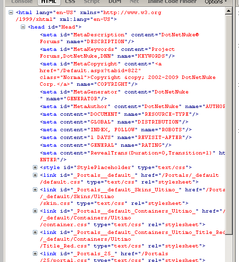The height and width of the screenshot is (262, 239).
Task: Click the "MetaAuthor" id value
Action: 90,107
